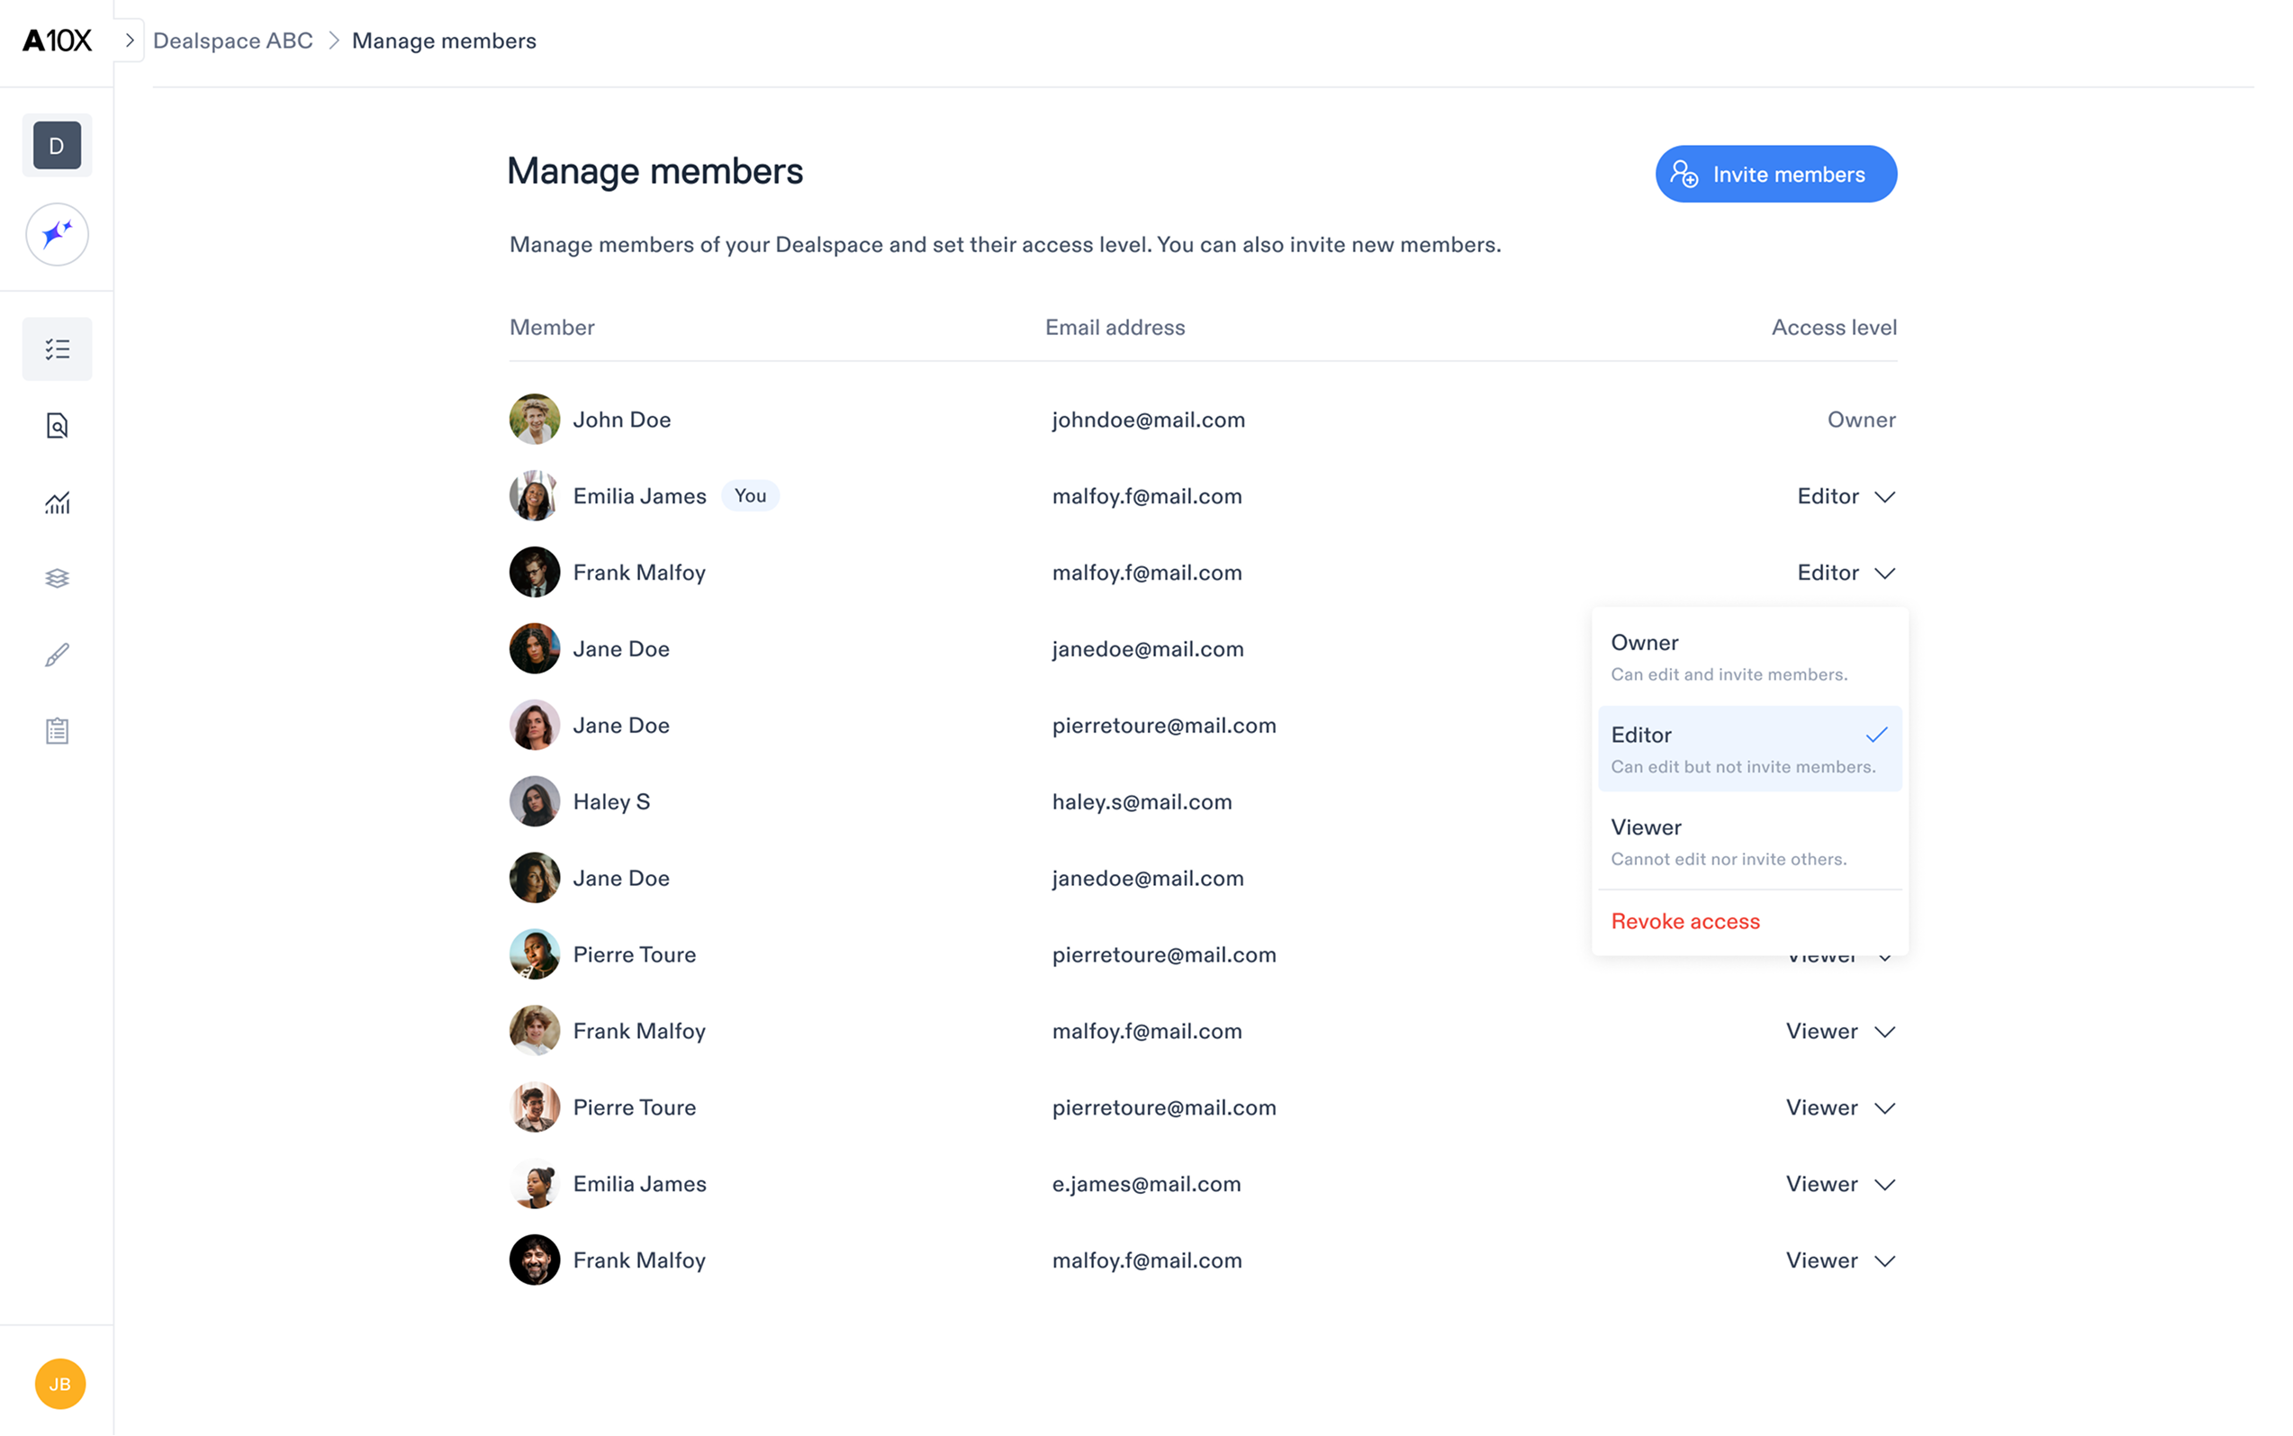Click the name John Doe
Image resolution: width=2293 pixels, height=1436 pixels.
pos(622,420)
